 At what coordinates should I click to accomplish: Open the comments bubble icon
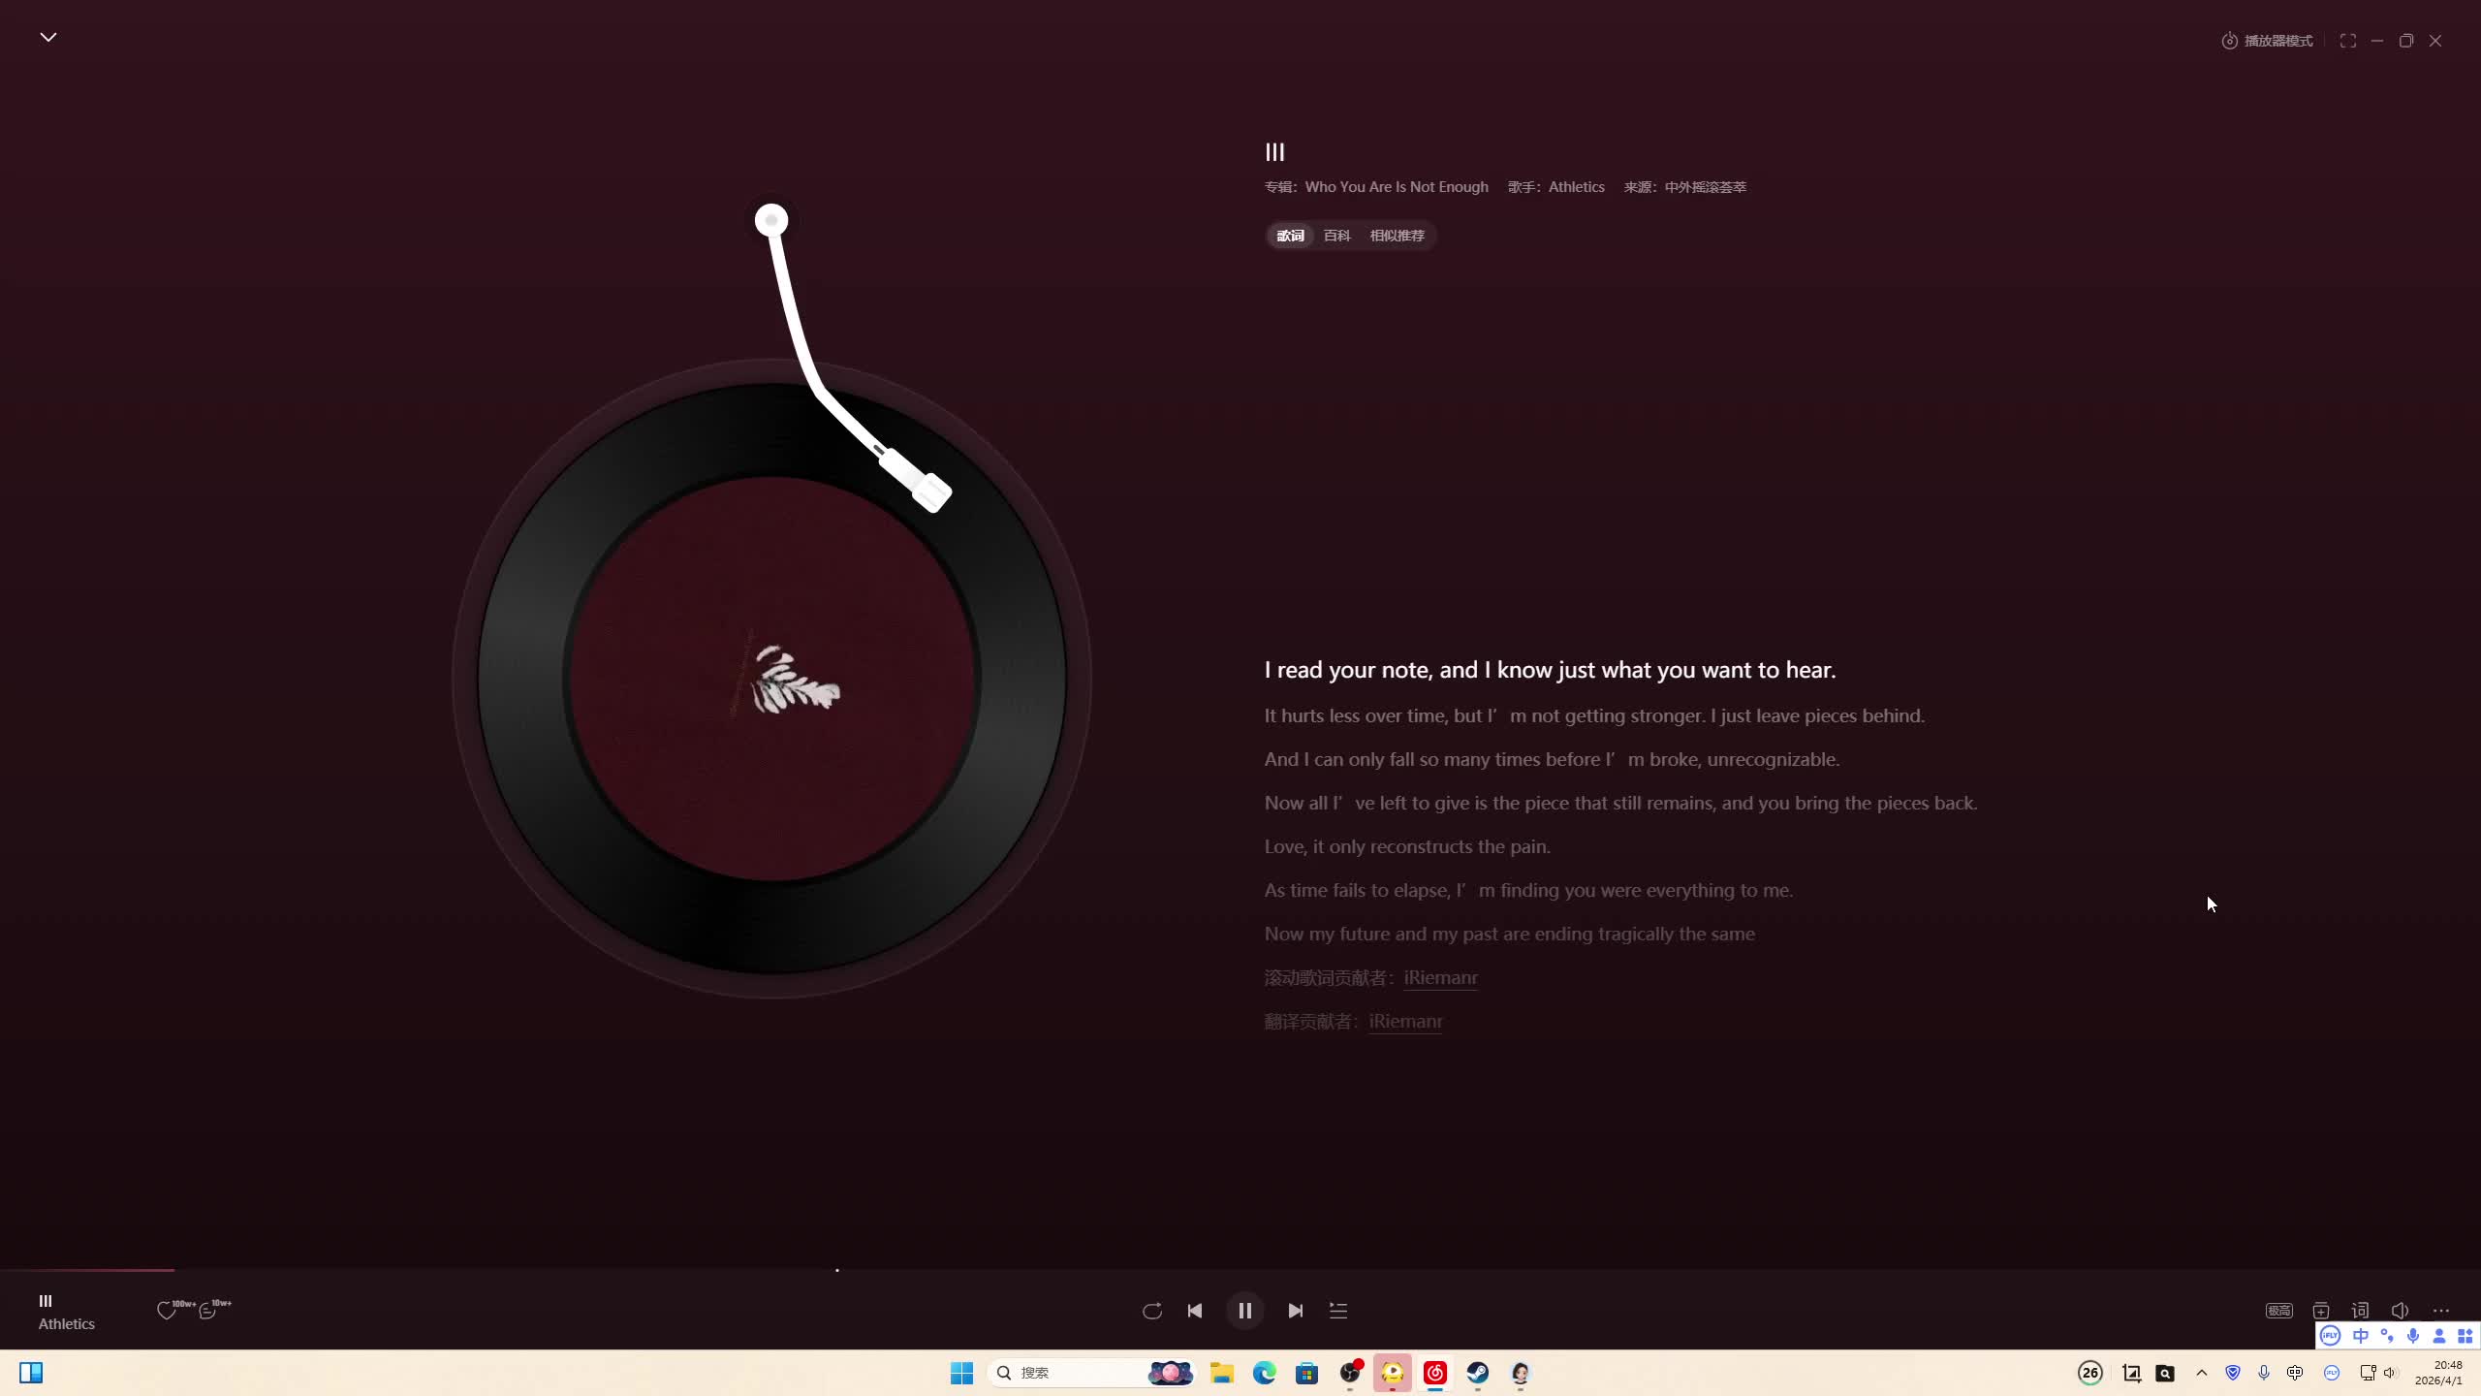208,1311
